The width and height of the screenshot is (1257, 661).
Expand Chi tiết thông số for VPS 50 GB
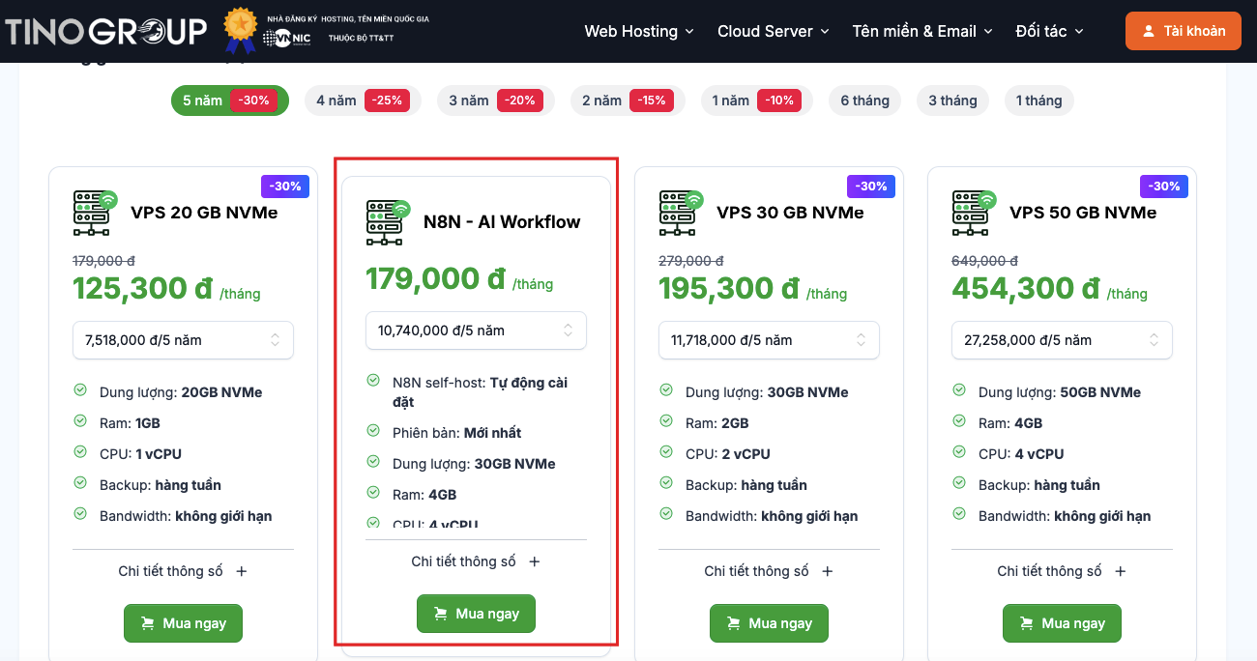(x=1062, y=571)
